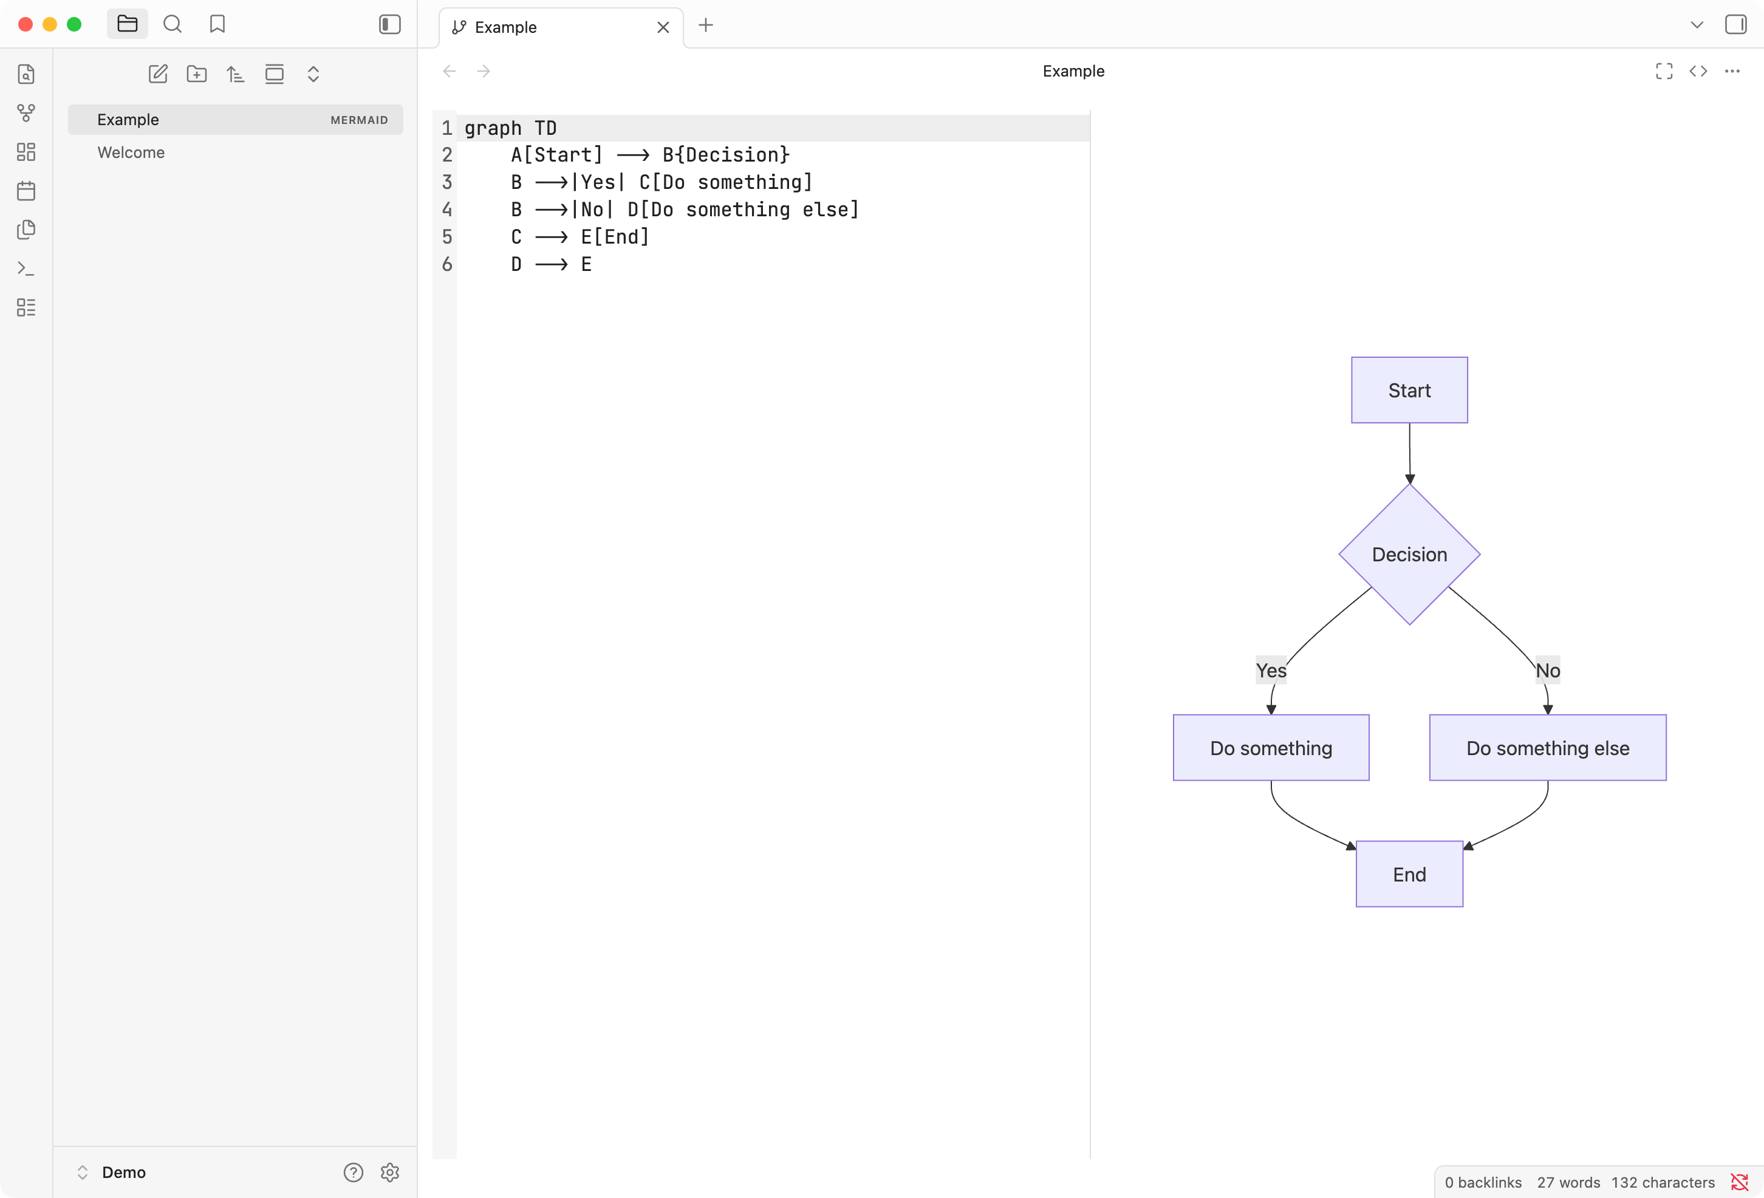
Task: Open tab list dropdown chevron
Action: pos(1697,25)
